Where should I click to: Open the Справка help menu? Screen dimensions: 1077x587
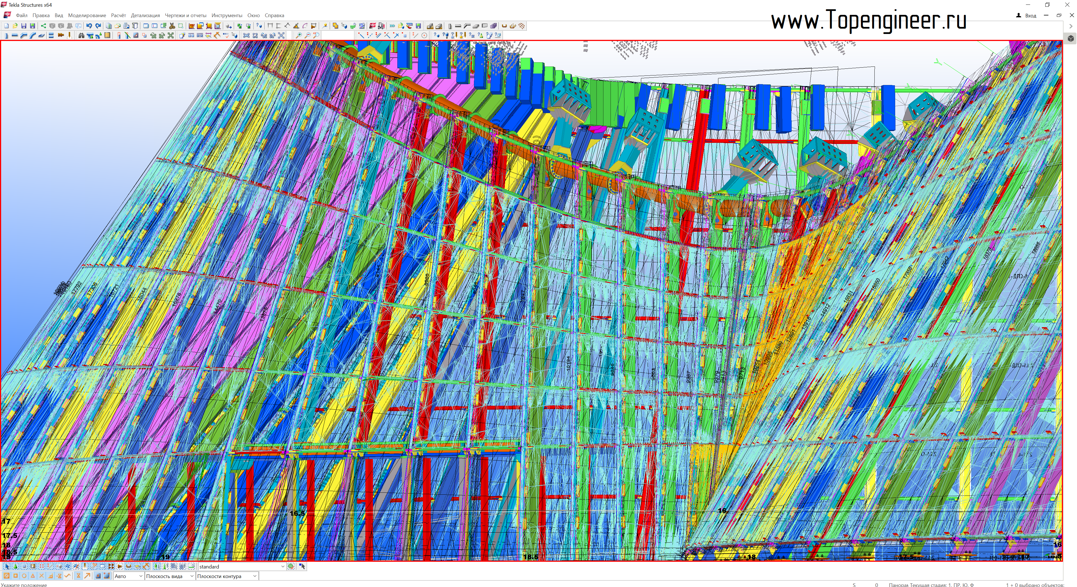point(274,15)
